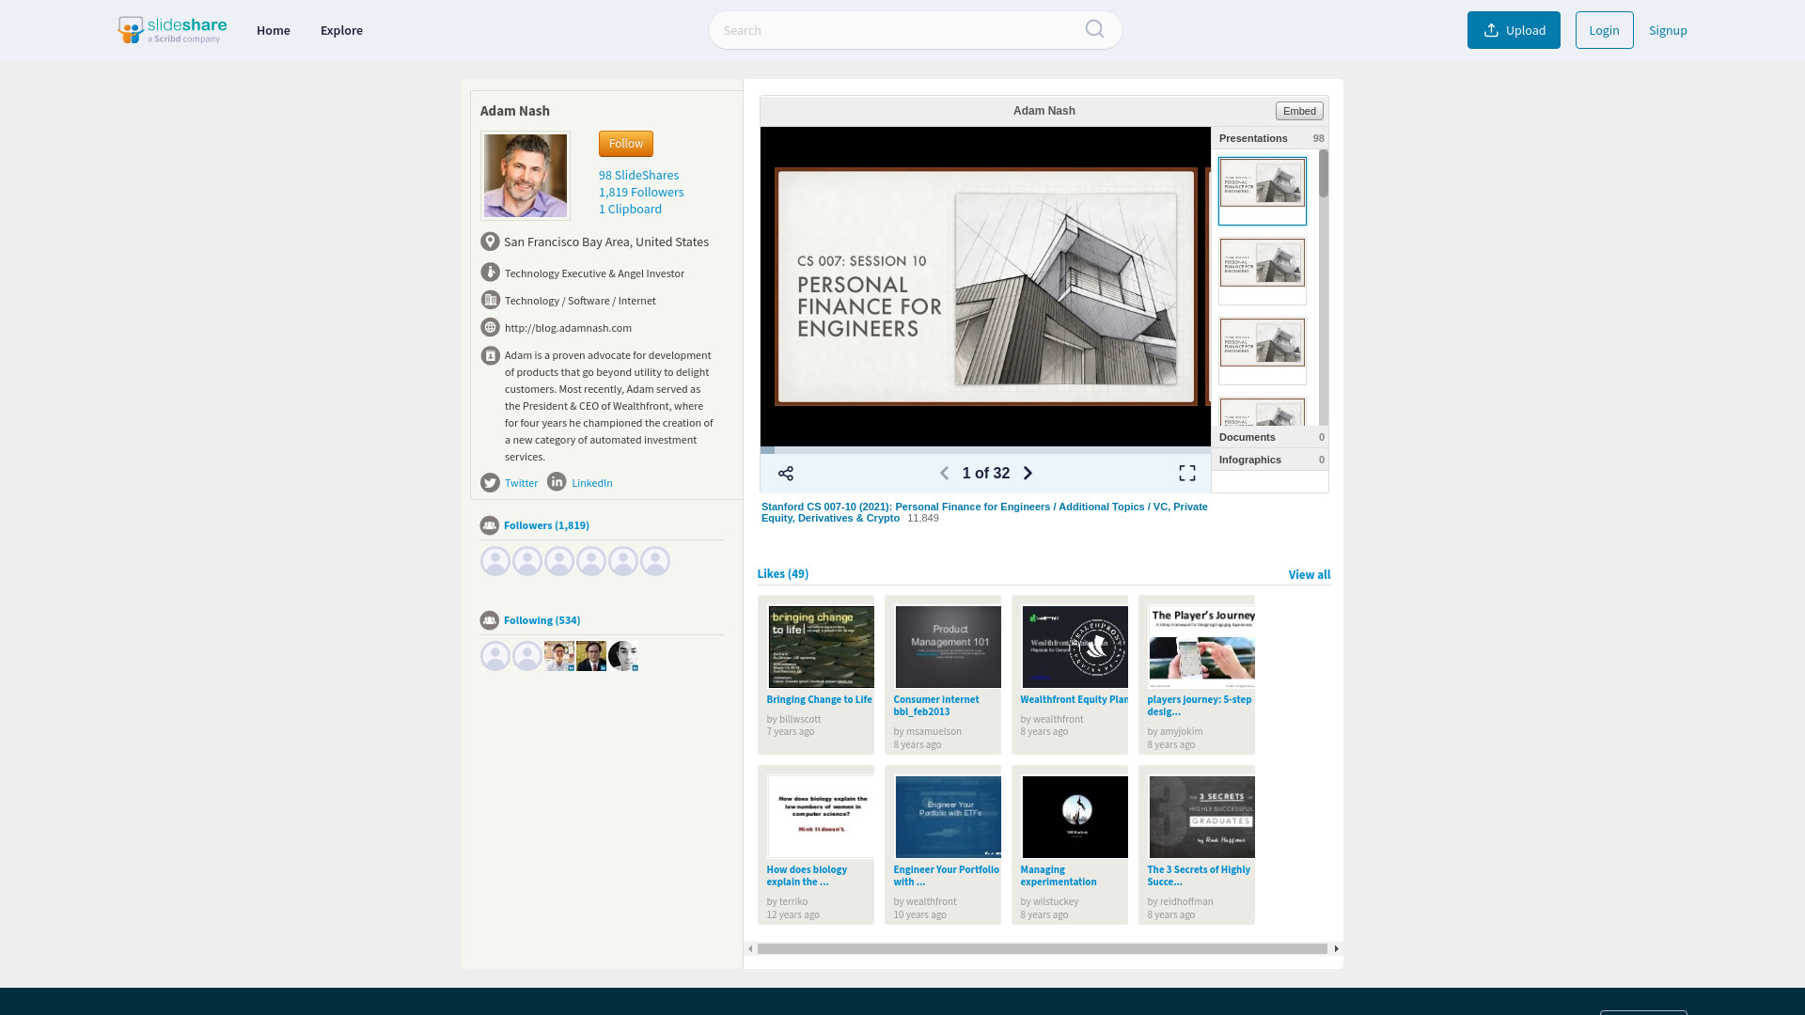The height and width of the screenshot is (1015, 1805).
Task: Open the LinkedIn text link
Action: 592,483
